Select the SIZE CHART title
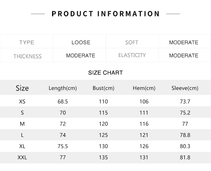The height and width of the screenshot is (171, 211). (x=105, y=73)
